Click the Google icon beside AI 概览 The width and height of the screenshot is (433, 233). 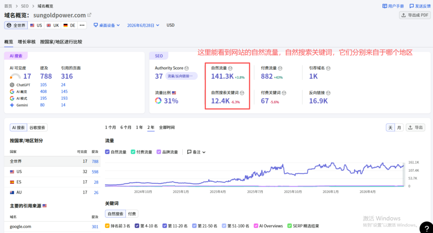[12, 91]
